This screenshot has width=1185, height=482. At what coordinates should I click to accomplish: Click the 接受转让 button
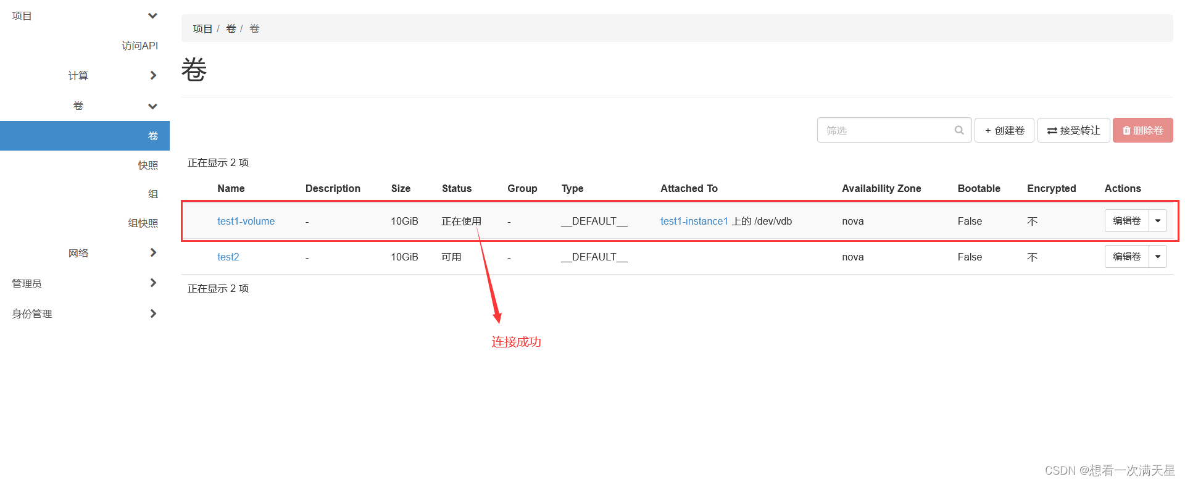coord(1074,130)
